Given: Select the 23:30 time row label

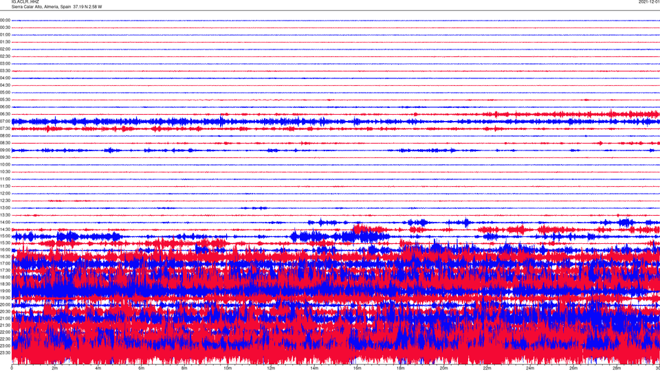Looking at the screenshot, I should tap(5, 352).
